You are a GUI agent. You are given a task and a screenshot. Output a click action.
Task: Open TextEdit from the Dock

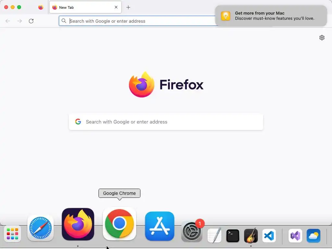point(215,235)
